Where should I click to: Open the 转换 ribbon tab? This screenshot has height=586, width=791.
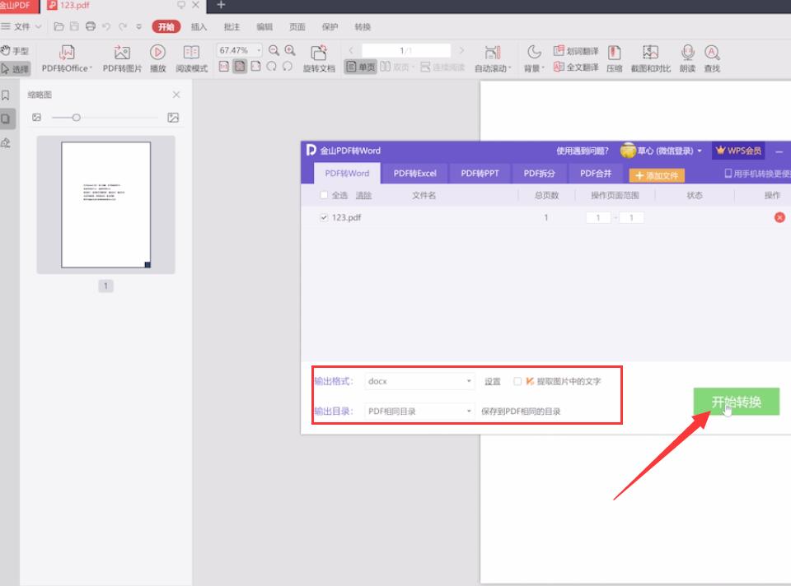tap(363, 26)
